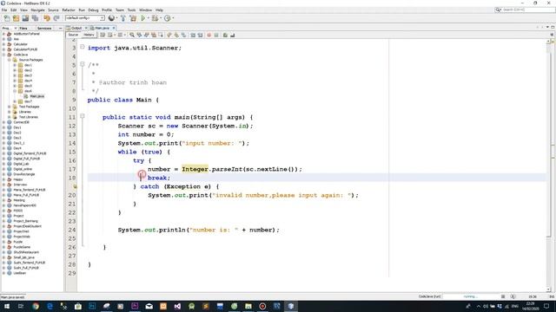
Task: Open the Profile Project dropdown arrow
Action: click(x=173, y=18)
